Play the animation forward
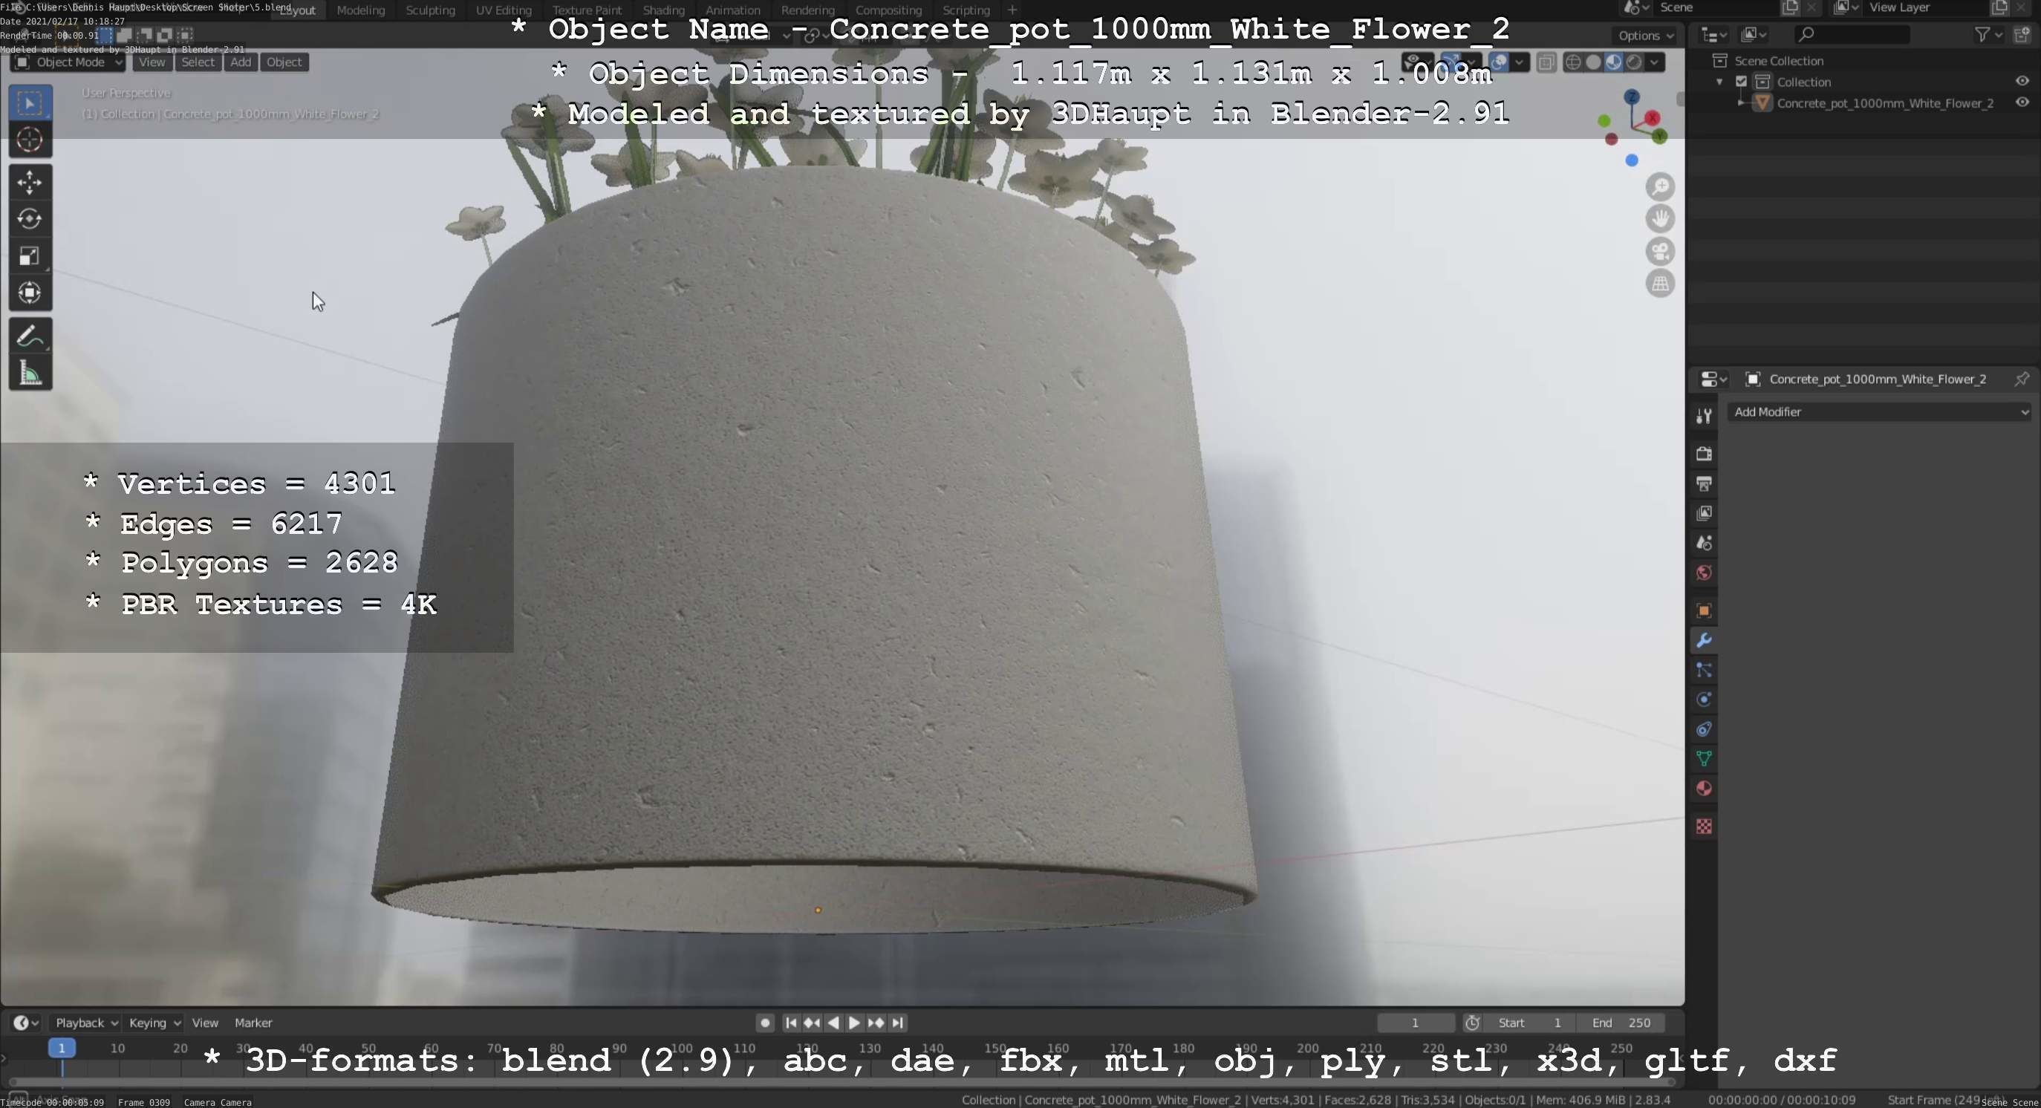Viewport: 2041px width, 1108px height. tap(854, 1023)
